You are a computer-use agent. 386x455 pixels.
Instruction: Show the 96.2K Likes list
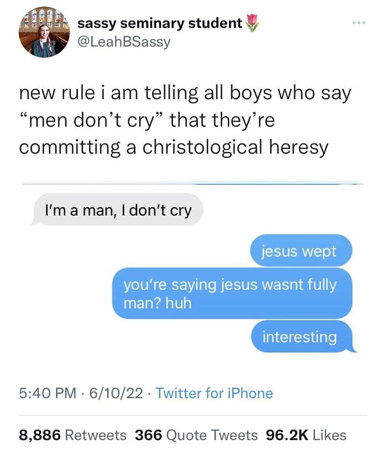point(306,435)
